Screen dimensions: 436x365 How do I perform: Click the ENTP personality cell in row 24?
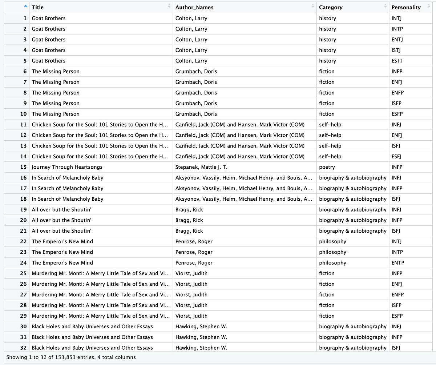pos(411,262)
